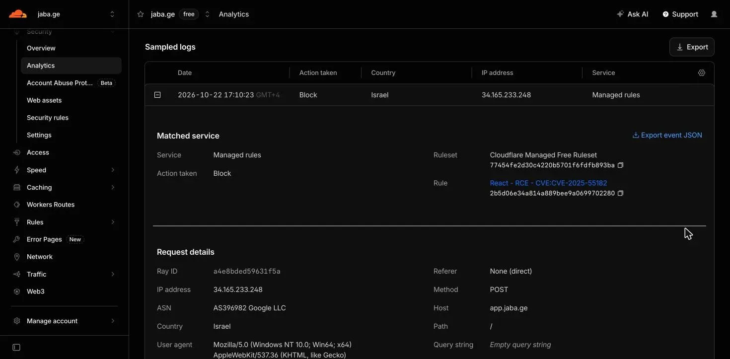The width and height of the screenshot is (730, 359).
Task: Expand the Caching section chevron
Action: pos(113,187)
